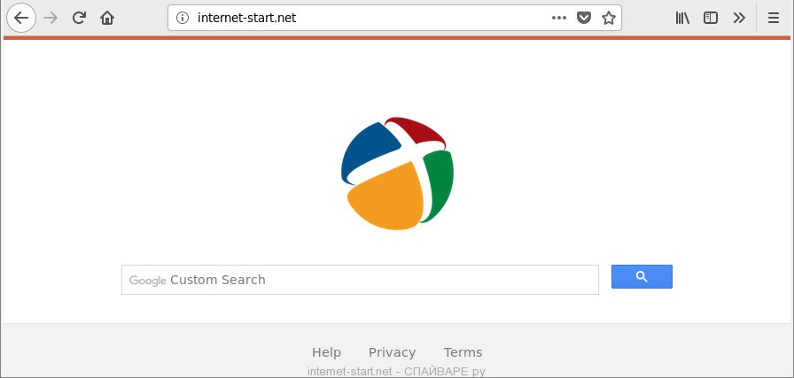The width and height of the screenshot is (794, 378).
Task: Open the Library menu
Action: tap(682, 18)
